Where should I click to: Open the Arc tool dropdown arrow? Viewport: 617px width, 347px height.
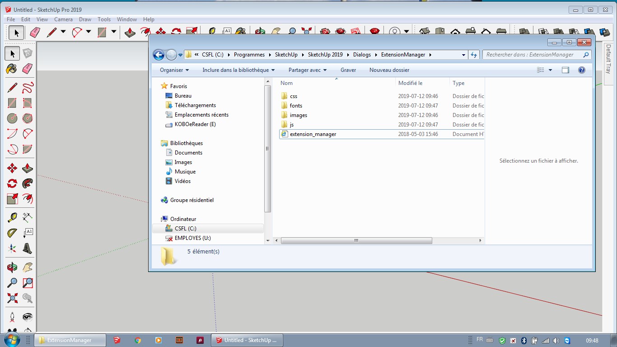click(89, 32)
